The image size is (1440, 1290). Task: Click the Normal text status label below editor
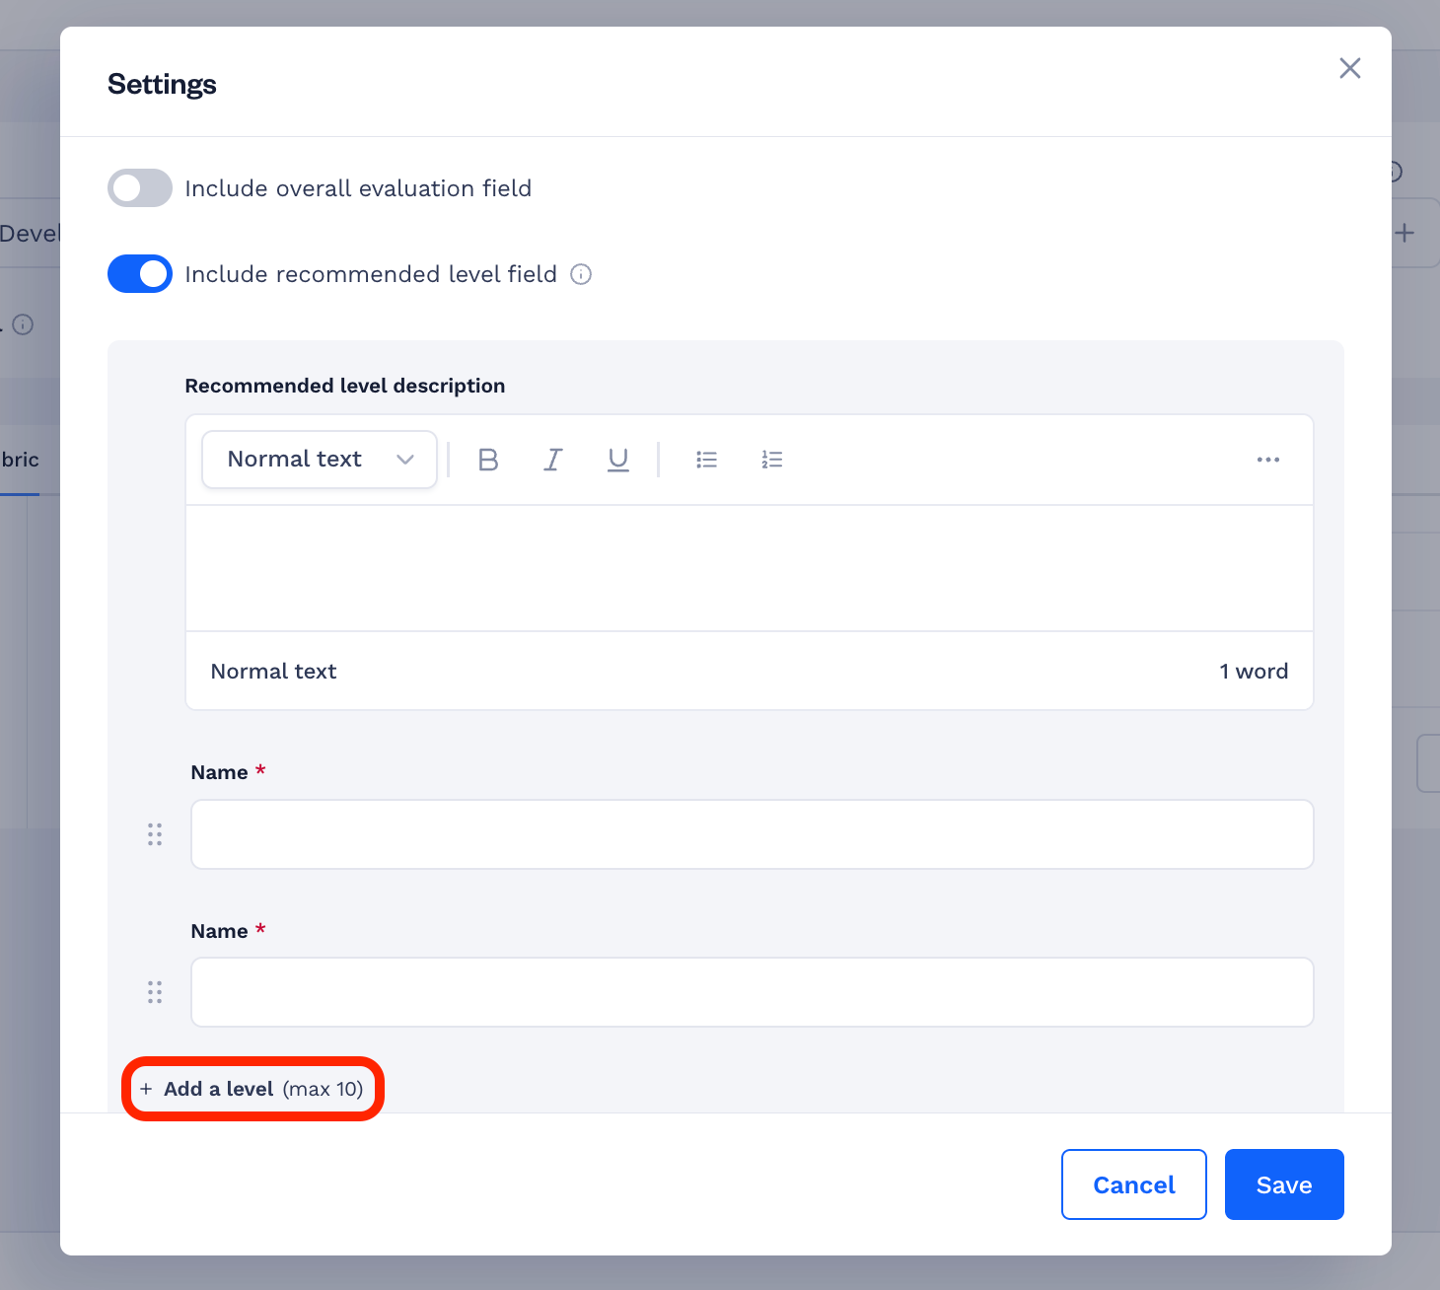(x=274, y=672)
